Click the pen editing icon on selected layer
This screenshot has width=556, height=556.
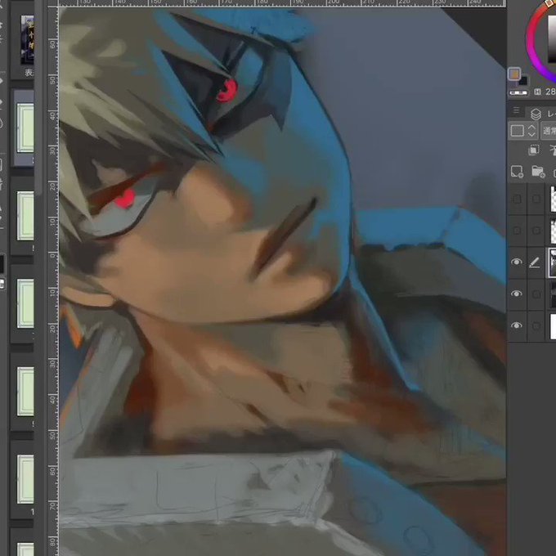(x=535, y=262)
